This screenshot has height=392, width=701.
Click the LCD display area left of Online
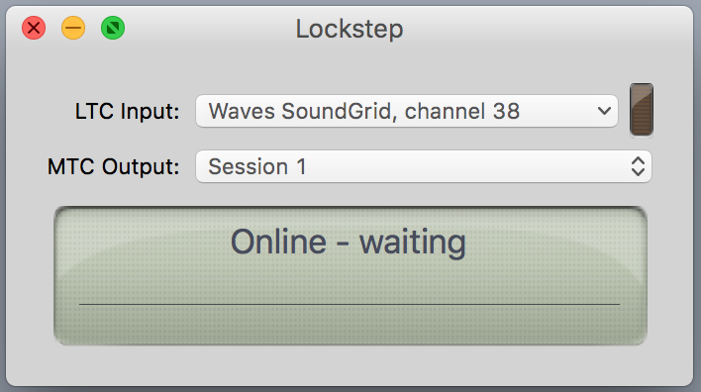coord(143,242)
